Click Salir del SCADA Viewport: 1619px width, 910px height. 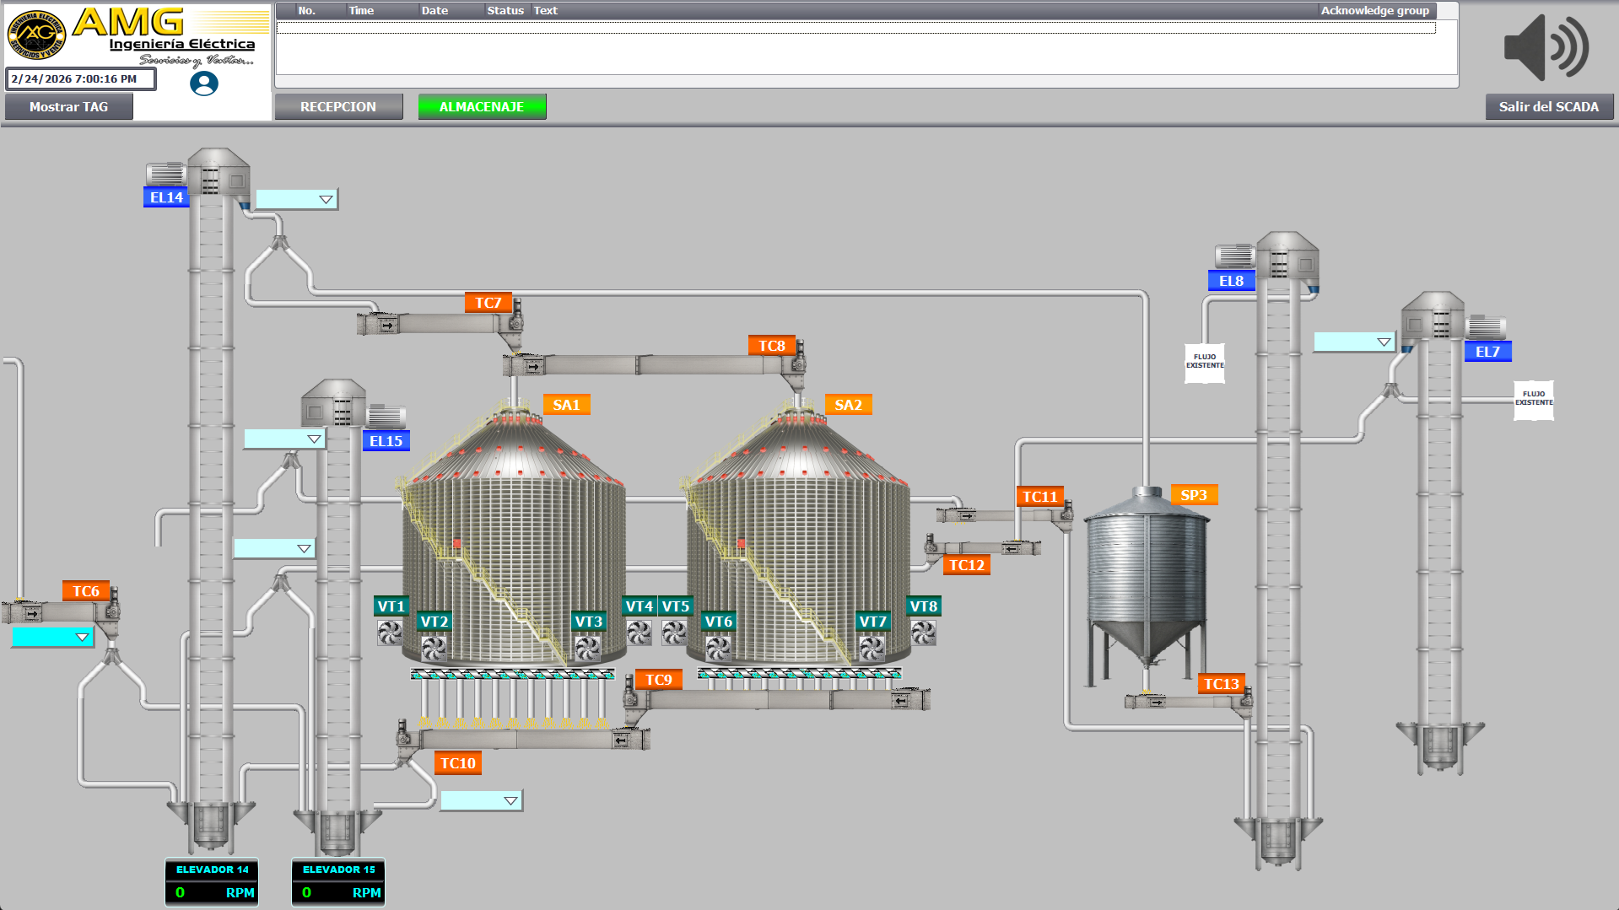click(x=1549, y=107)
